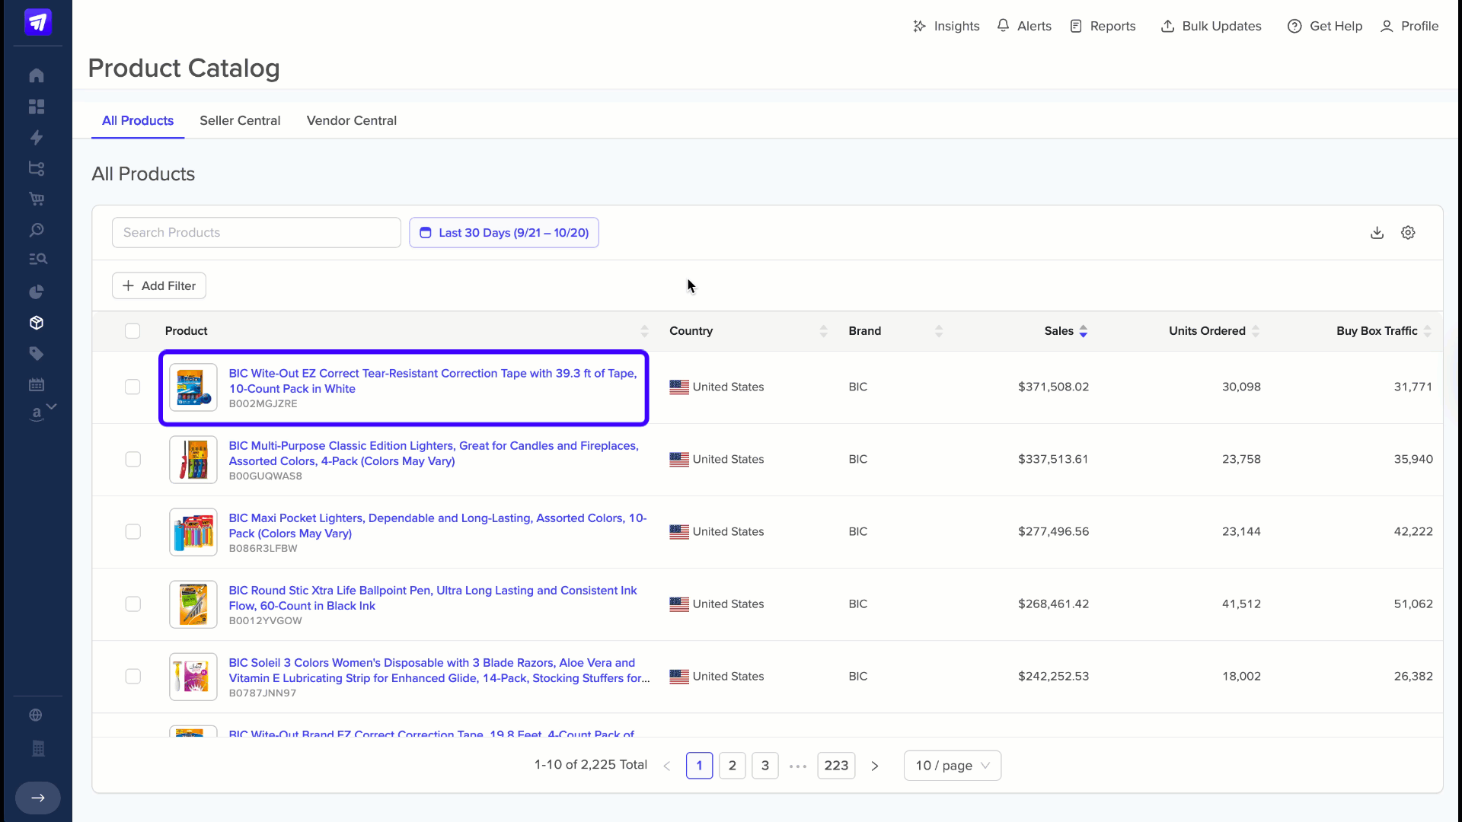Open BIC Maxi Pocket Lighters product link

[x=438, y=525]
